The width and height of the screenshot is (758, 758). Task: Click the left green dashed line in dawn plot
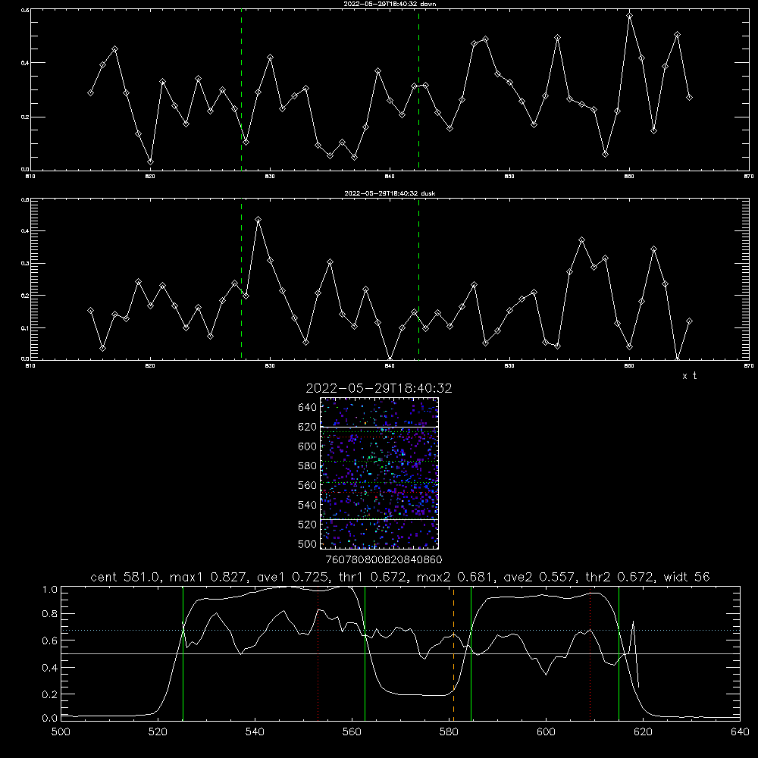pyautogui.click(x=241, y=92)
